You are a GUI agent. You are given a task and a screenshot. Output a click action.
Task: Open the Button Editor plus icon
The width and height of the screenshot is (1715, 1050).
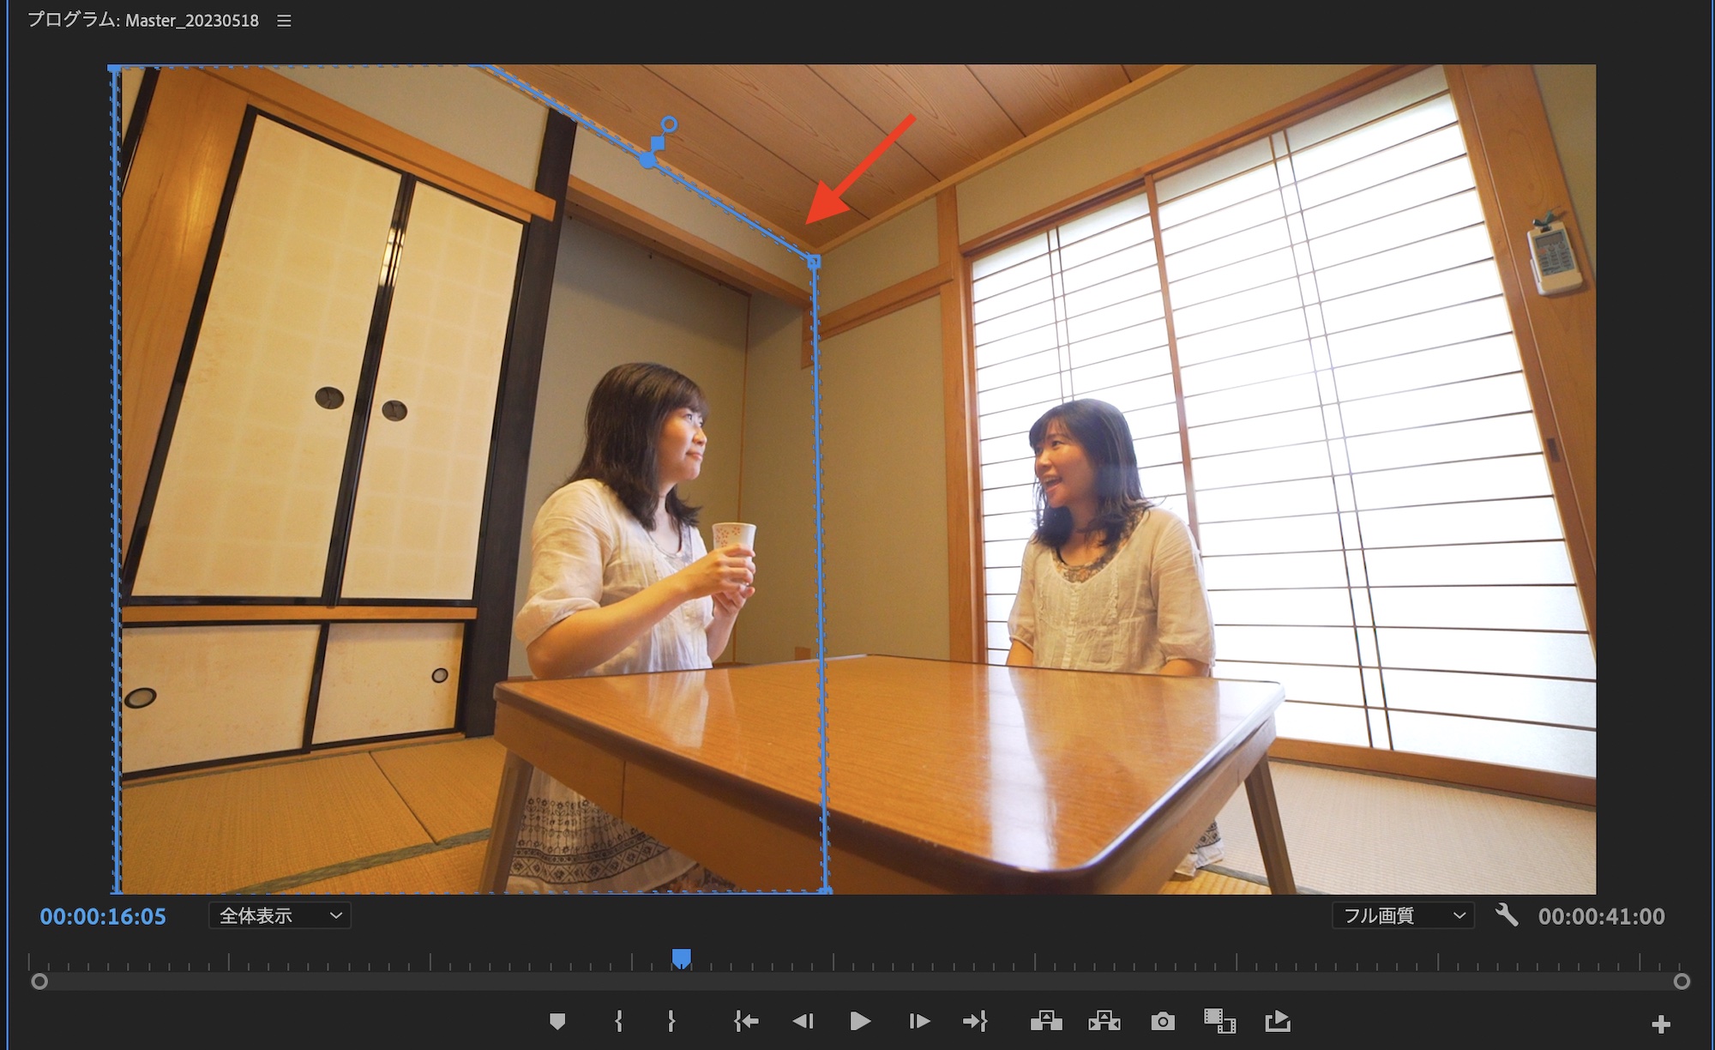[1661, 1024]
